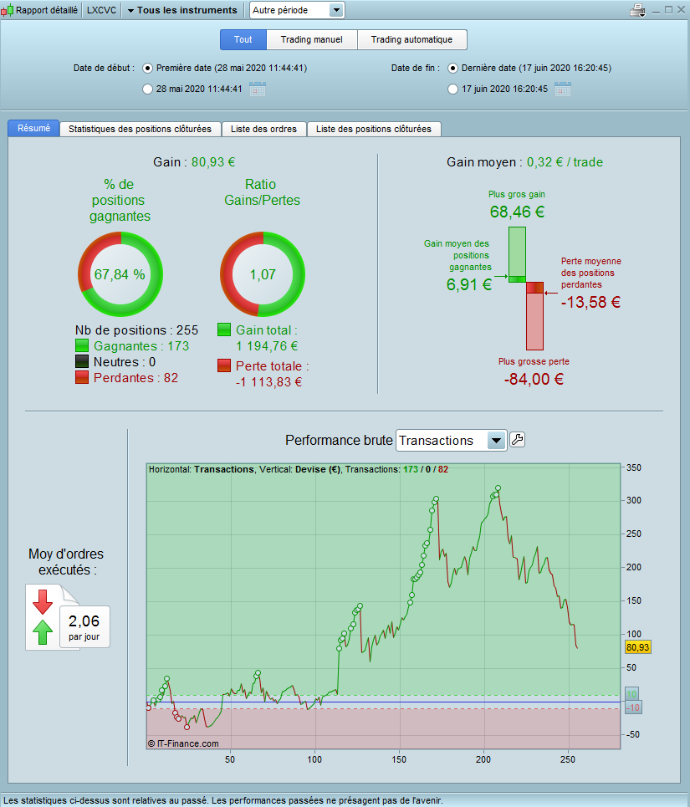This screenshot has width=690, height=807.
Task: Click the candlestick chart icon beside Rapport détaillé
Action: pyautogui.click(x=8, y=10)
